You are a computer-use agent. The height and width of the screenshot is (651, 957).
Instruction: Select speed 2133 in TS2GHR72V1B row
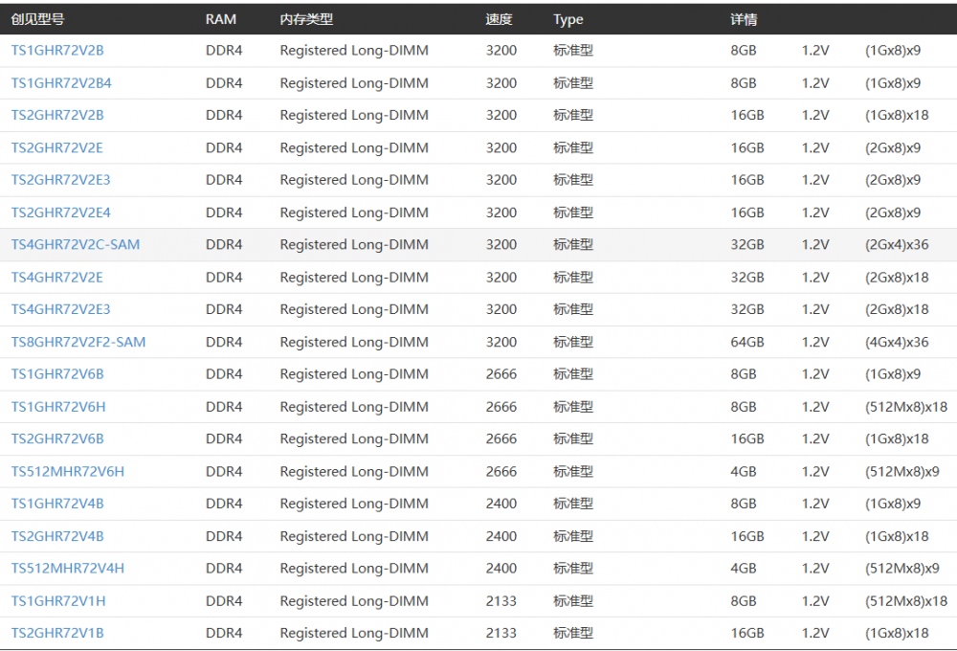tap(501, 634)
